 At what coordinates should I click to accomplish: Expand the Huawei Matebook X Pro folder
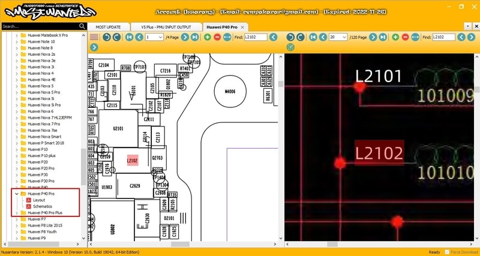pyautogui.click(x=17, y=35)
